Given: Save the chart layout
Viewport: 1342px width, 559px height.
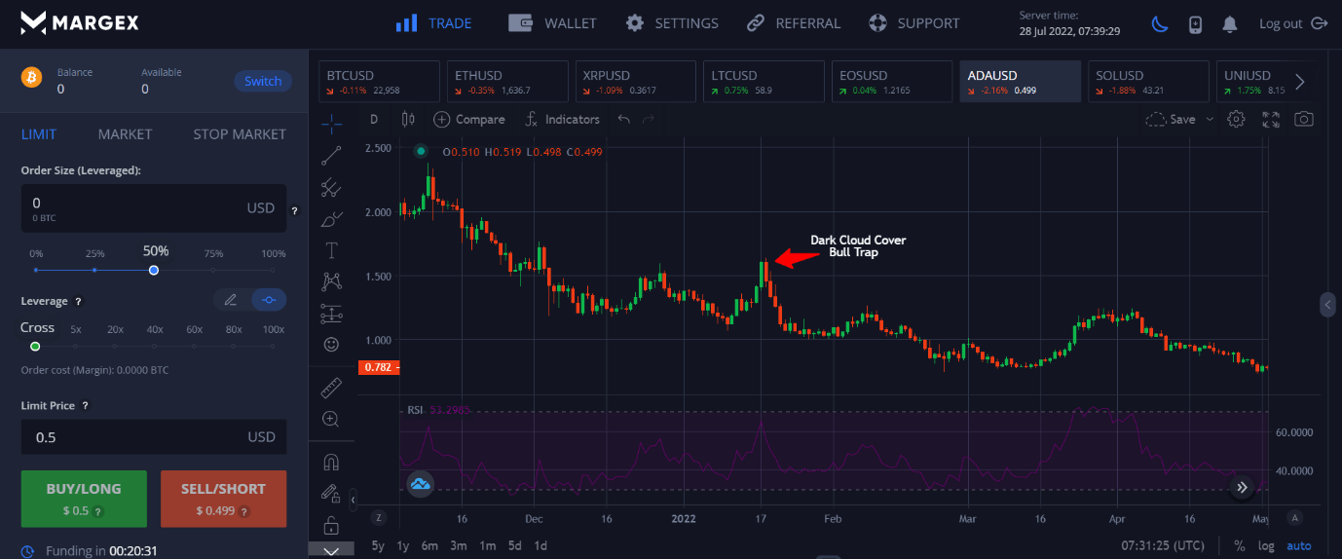Looking at the screenshot, I should tap(1171, 119).
